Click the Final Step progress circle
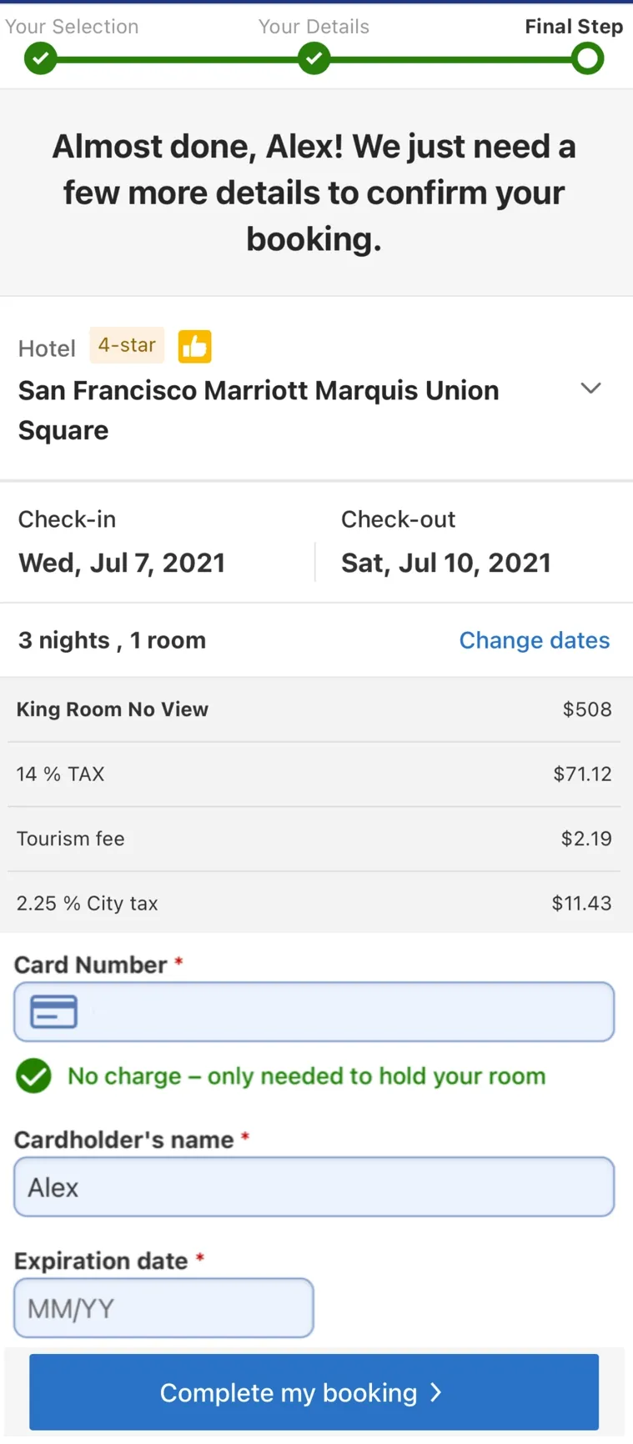 coord(588,58)
